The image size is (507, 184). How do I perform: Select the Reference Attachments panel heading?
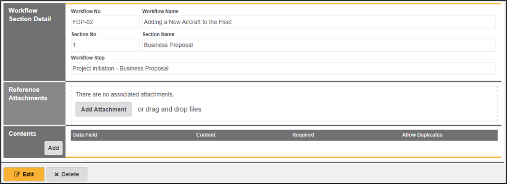tap(28, 94)
